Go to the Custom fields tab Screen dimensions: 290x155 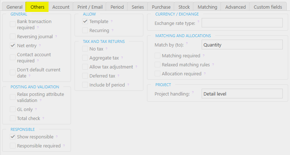[x=268, y=7]
